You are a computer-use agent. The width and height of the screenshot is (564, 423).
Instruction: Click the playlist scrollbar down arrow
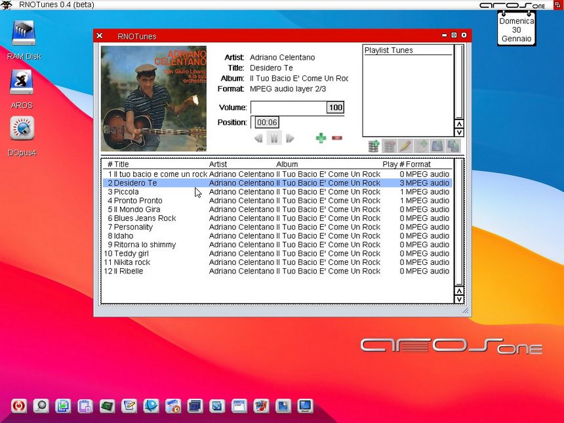(x=459, y=132)
